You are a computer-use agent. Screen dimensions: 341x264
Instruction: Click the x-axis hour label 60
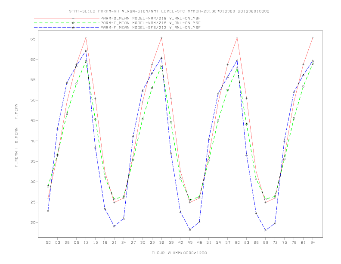pos(237,242)
